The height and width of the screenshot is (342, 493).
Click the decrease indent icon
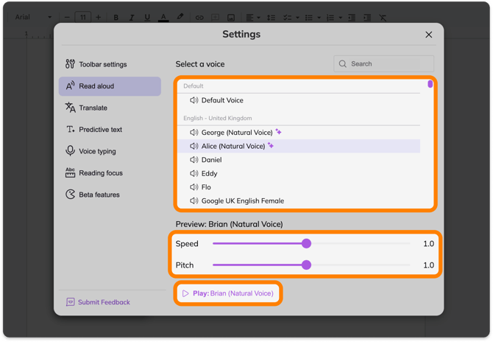(352, 18)
